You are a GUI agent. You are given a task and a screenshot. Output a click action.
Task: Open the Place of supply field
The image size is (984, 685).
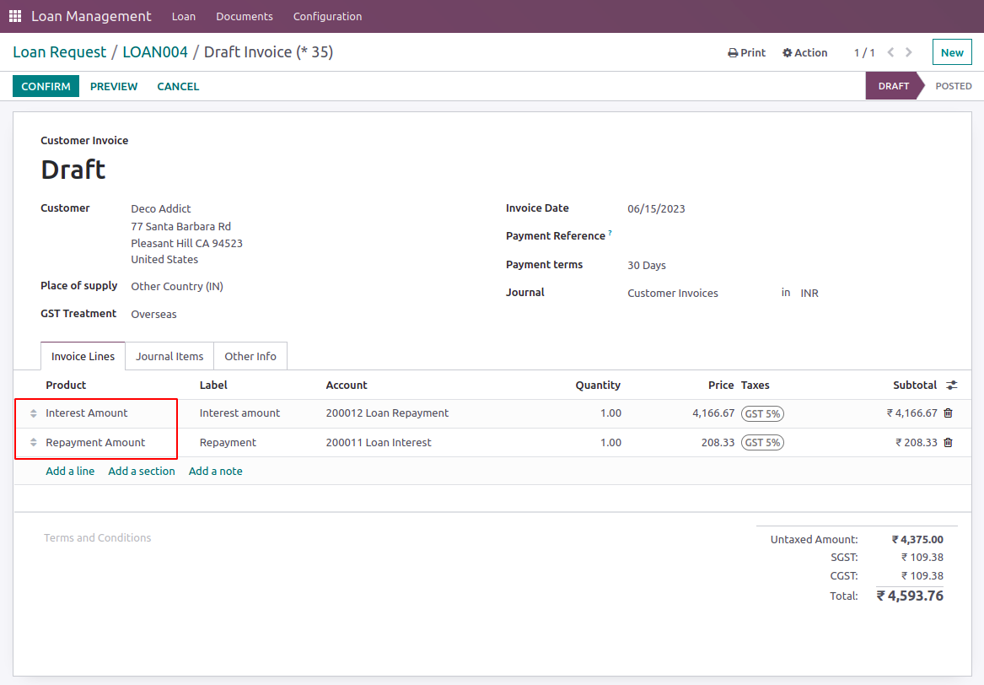[177, 286]
